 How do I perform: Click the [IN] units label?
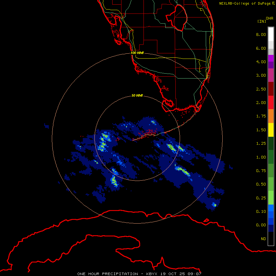pyautogui.click(x=262, y=21)
